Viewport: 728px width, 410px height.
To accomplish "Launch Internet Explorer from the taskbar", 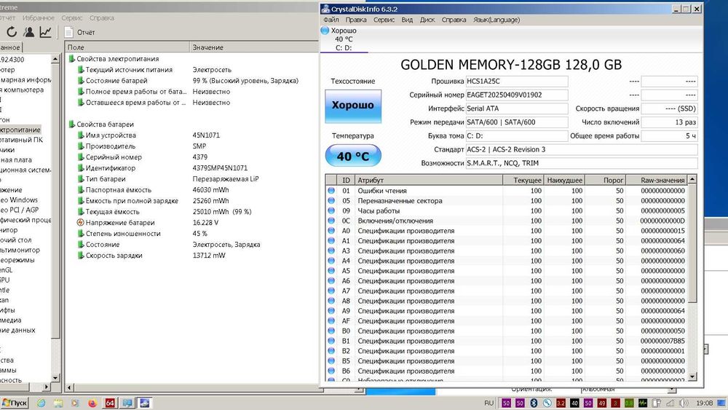I will (41, 403).
